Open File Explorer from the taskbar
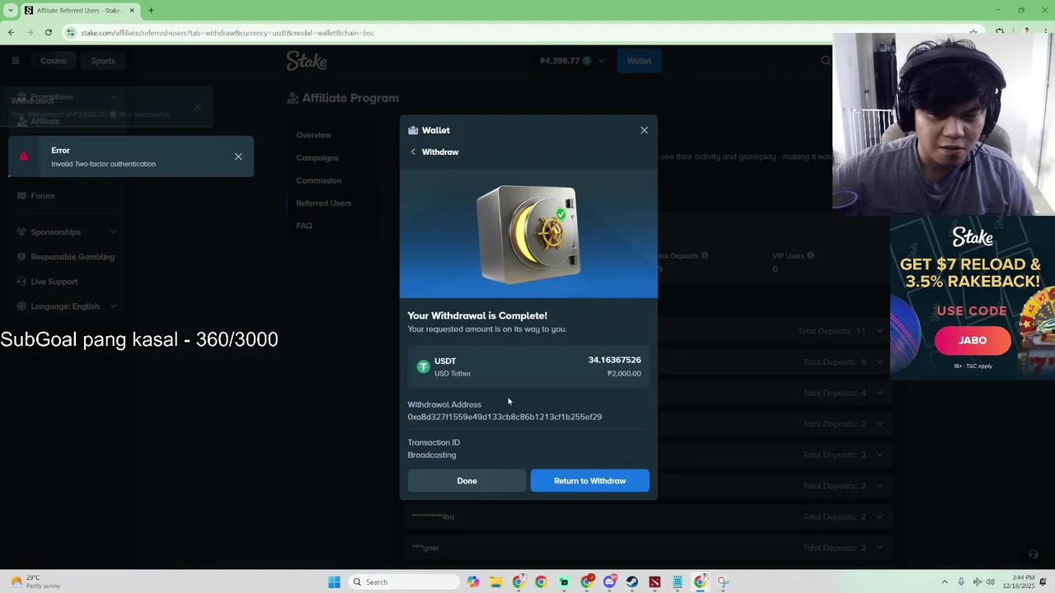The width and height of the screenshot is (1055, 593). click(x=495, y=582)
